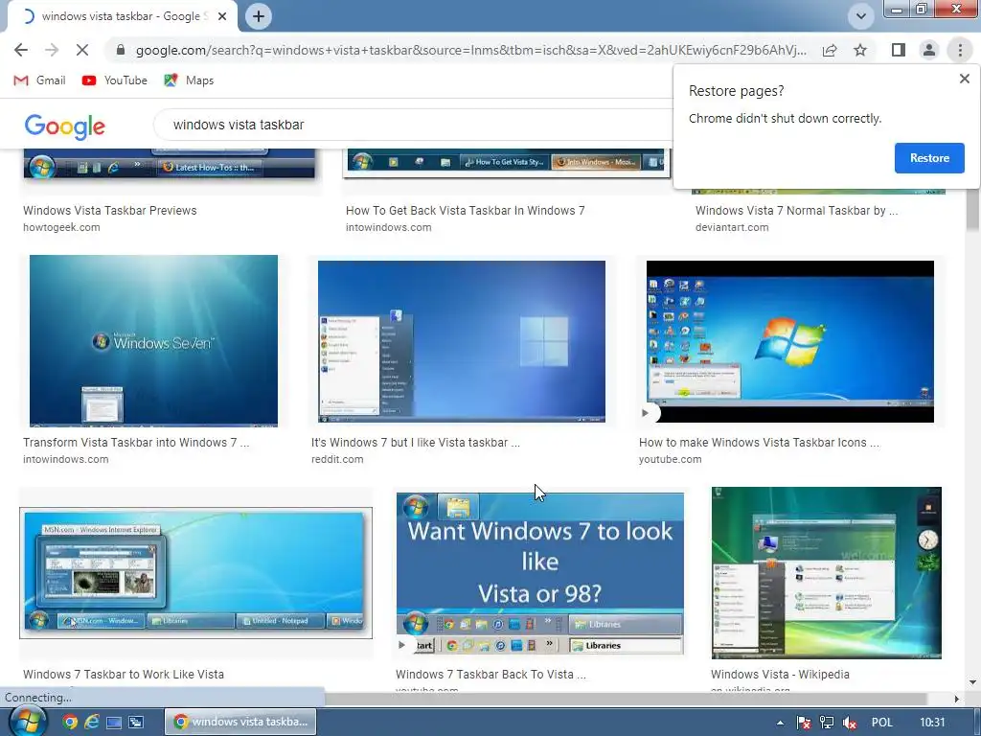981x736 pixels.
Task: Click youtube.com under Taskbar Icons result
Action: point(670,459)
